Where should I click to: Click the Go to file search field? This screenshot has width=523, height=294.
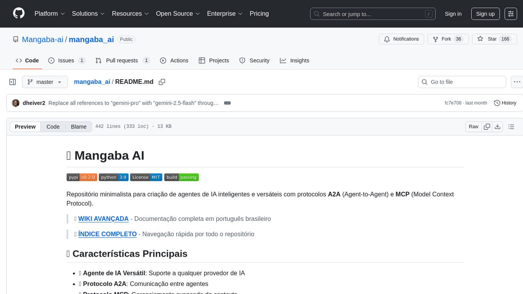(x=462, y=82)
